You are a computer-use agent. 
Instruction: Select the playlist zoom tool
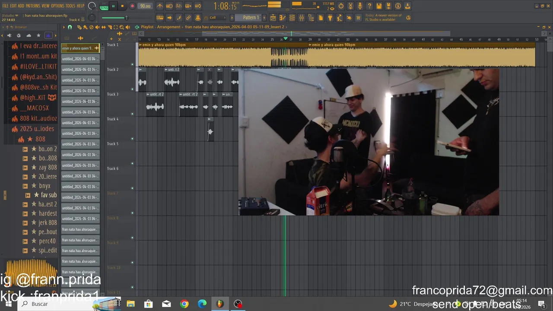click(121, 27)
